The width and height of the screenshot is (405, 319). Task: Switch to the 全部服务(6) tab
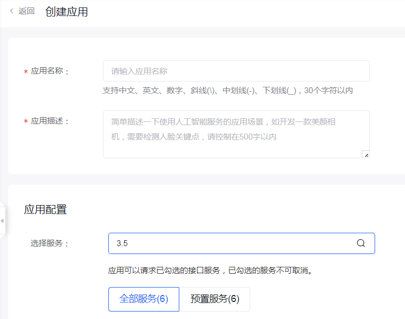pyautogui.click(x=144, y=299)
